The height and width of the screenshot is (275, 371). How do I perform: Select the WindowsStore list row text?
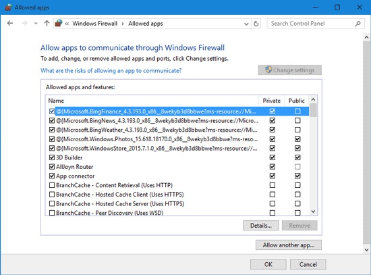tap(156, 149)
